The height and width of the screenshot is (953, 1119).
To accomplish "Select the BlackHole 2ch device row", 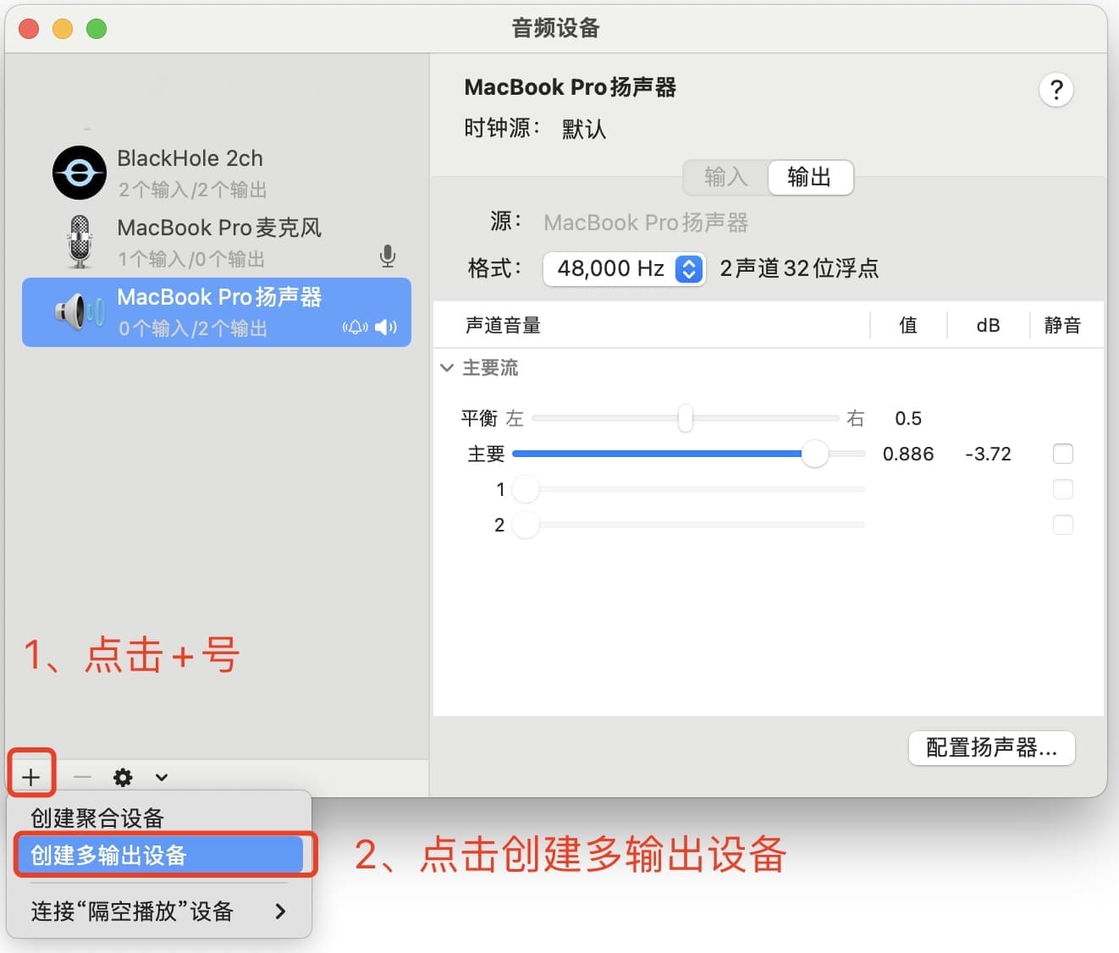I will point(217,173).
